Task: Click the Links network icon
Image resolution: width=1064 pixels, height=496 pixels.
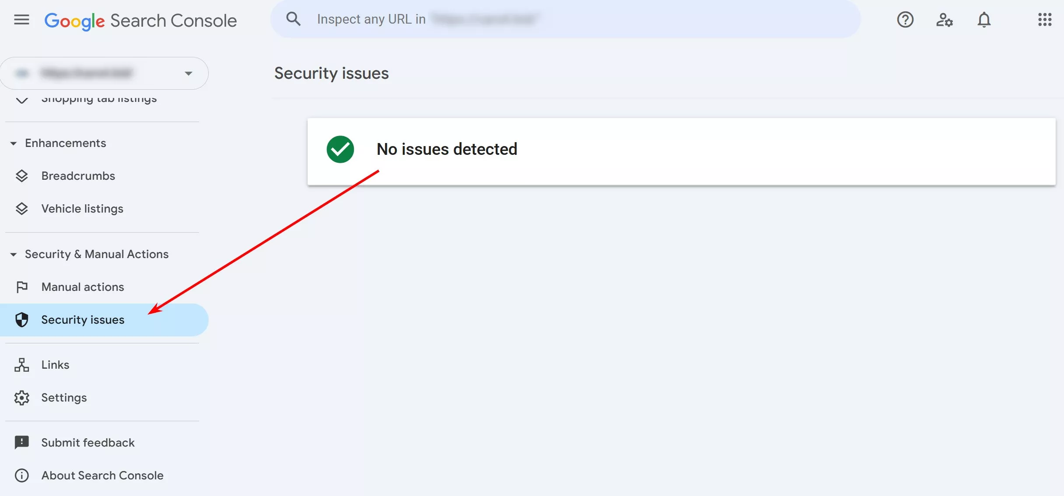Action: coord(21,365)
